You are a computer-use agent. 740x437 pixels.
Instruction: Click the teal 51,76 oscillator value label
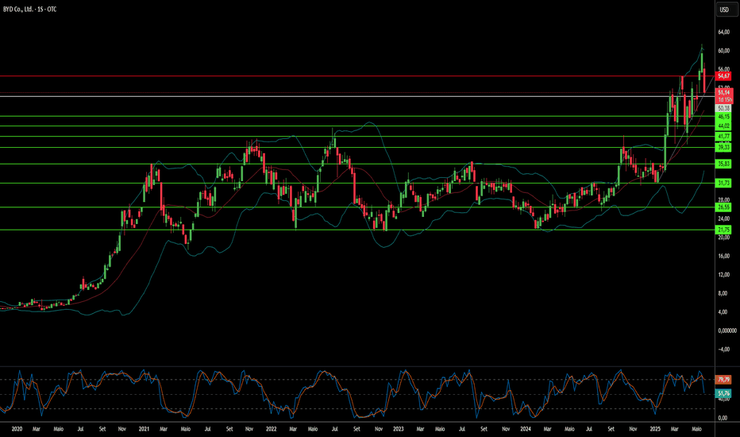click(x=723, y=393)
